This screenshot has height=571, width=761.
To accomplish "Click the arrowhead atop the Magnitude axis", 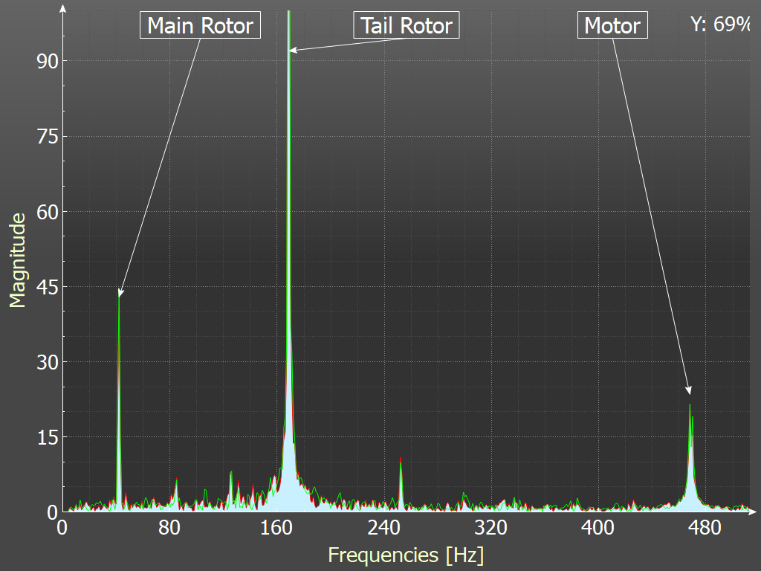I will [62, 9].
